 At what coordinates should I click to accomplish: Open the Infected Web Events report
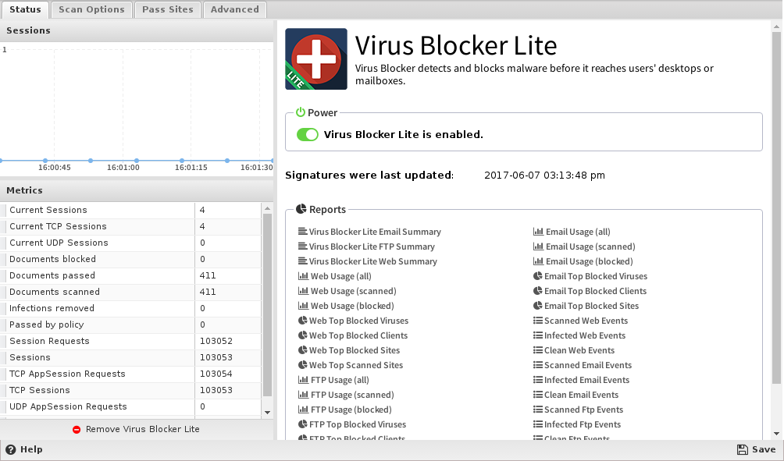click(585, 335)
